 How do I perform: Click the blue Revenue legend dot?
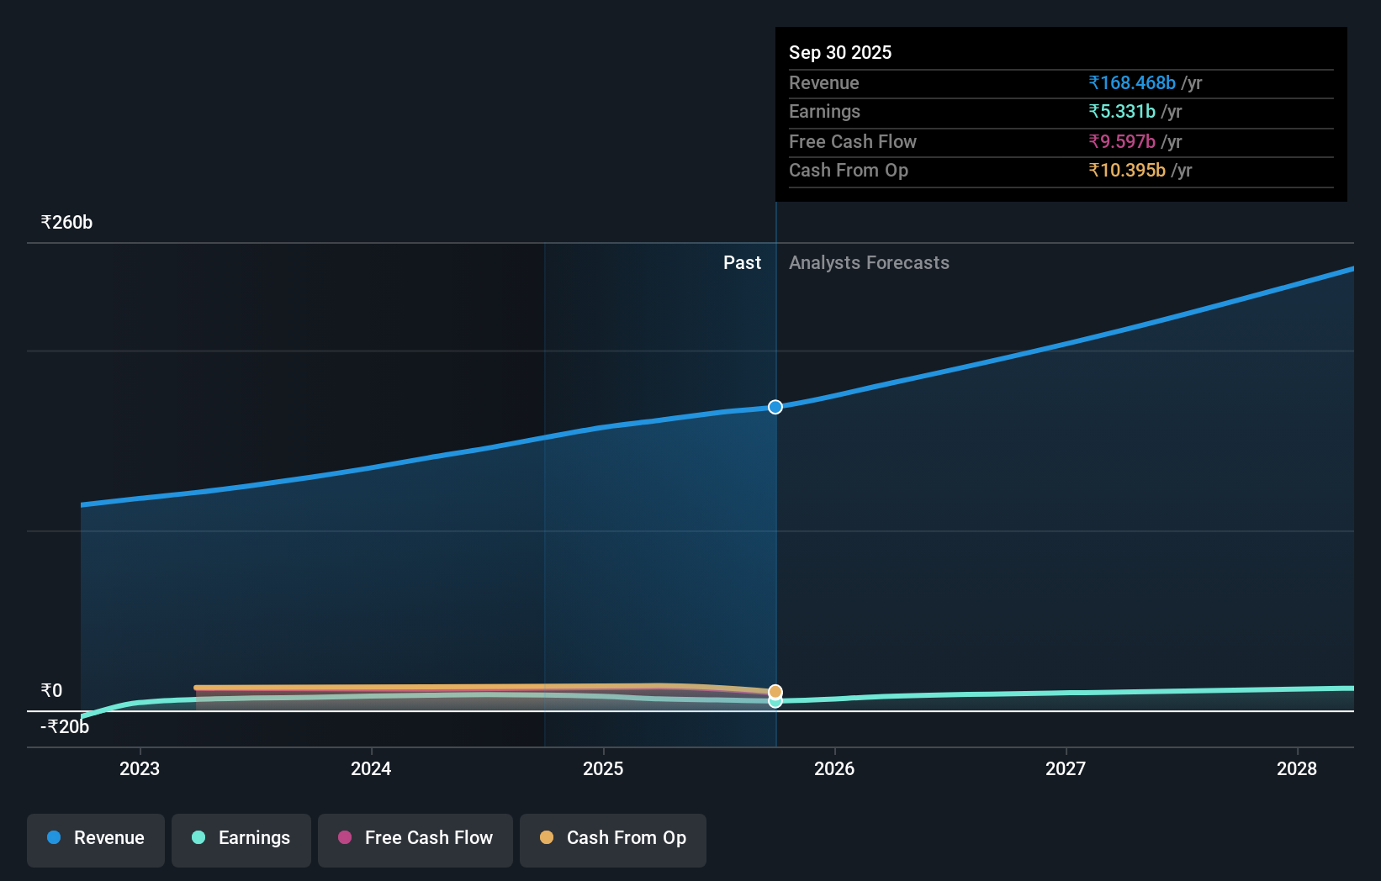[x=54, y=838]
